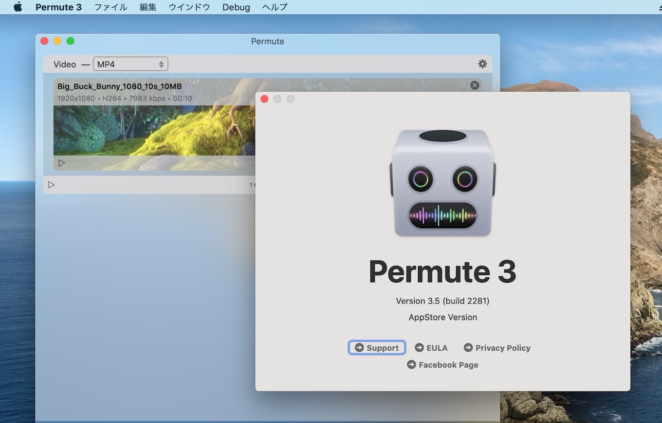This screenshot has width=662, height=423.
Task: Close the About Permute 3 window
Action: tap(264, 99)
